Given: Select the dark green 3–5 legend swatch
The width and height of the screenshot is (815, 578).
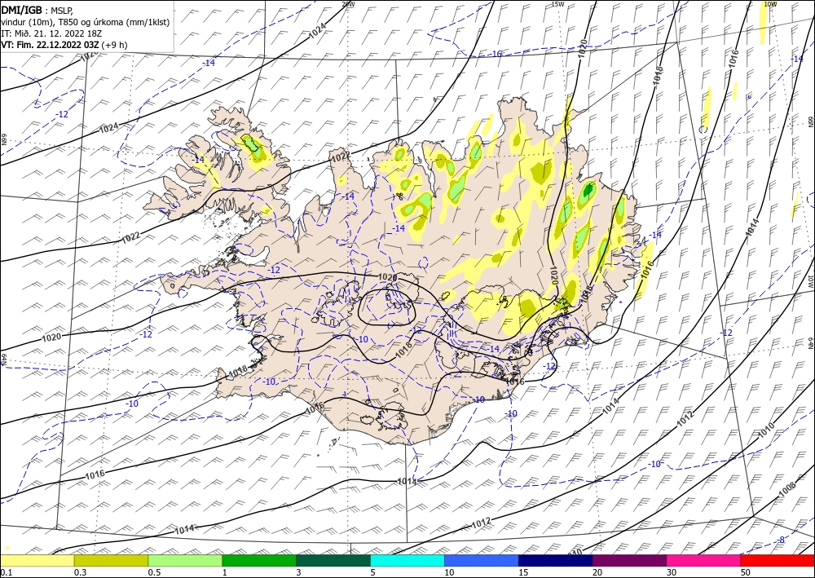Looking at the screenshot, I should [333, 561].
